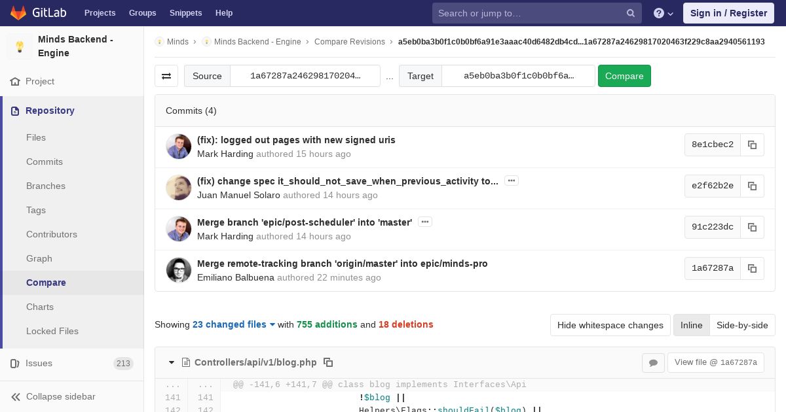Toggle comments for blog.php diff
Viewport: 786px width, 412px height.
[653, 362]
